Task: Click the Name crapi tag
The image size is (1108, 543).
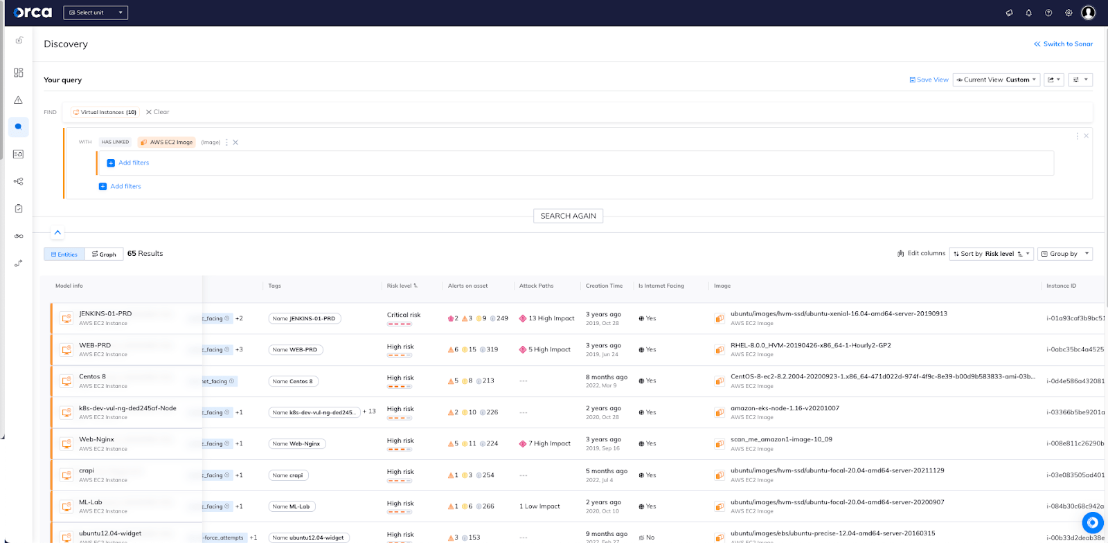Action: (x=289, y=475)
